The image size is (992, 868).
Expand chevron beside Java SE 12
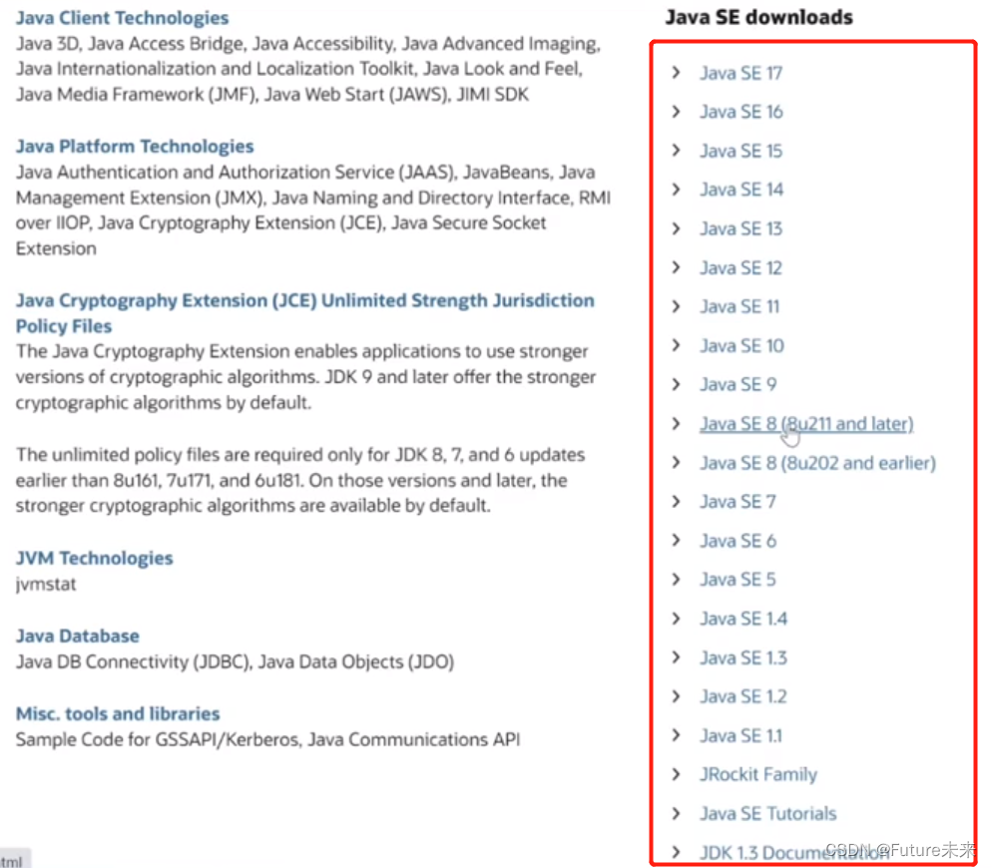click(x=677, y=267)
